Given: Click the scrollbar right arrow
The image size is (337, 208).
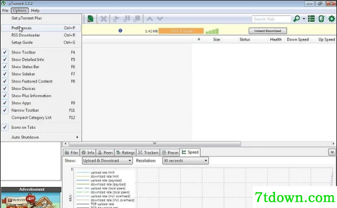Looking at the screenshot, I should (333, 143).
